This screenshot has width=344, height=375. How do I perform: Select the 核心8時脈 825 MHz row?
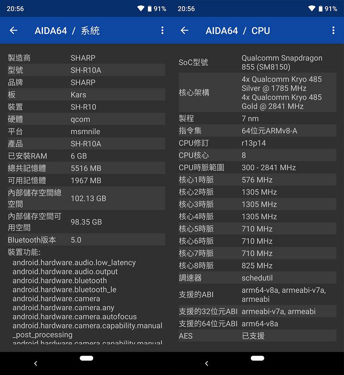(258, 266)
